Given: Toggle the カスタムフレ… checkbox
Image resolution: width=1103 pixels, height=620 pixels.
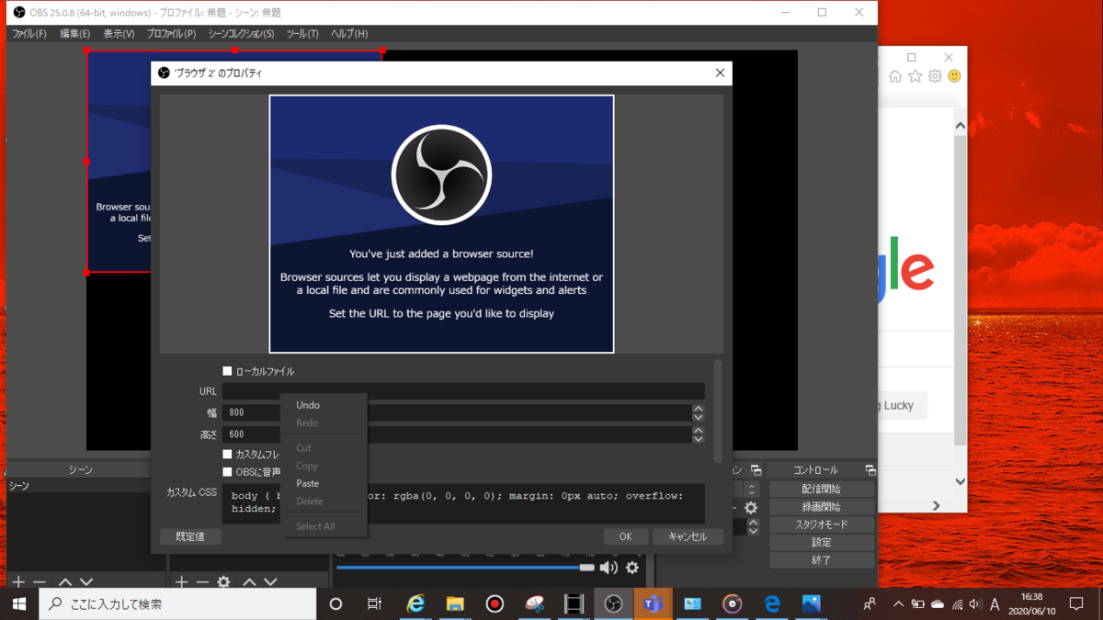Looking at the screenshot, I should tap(227, 455).
